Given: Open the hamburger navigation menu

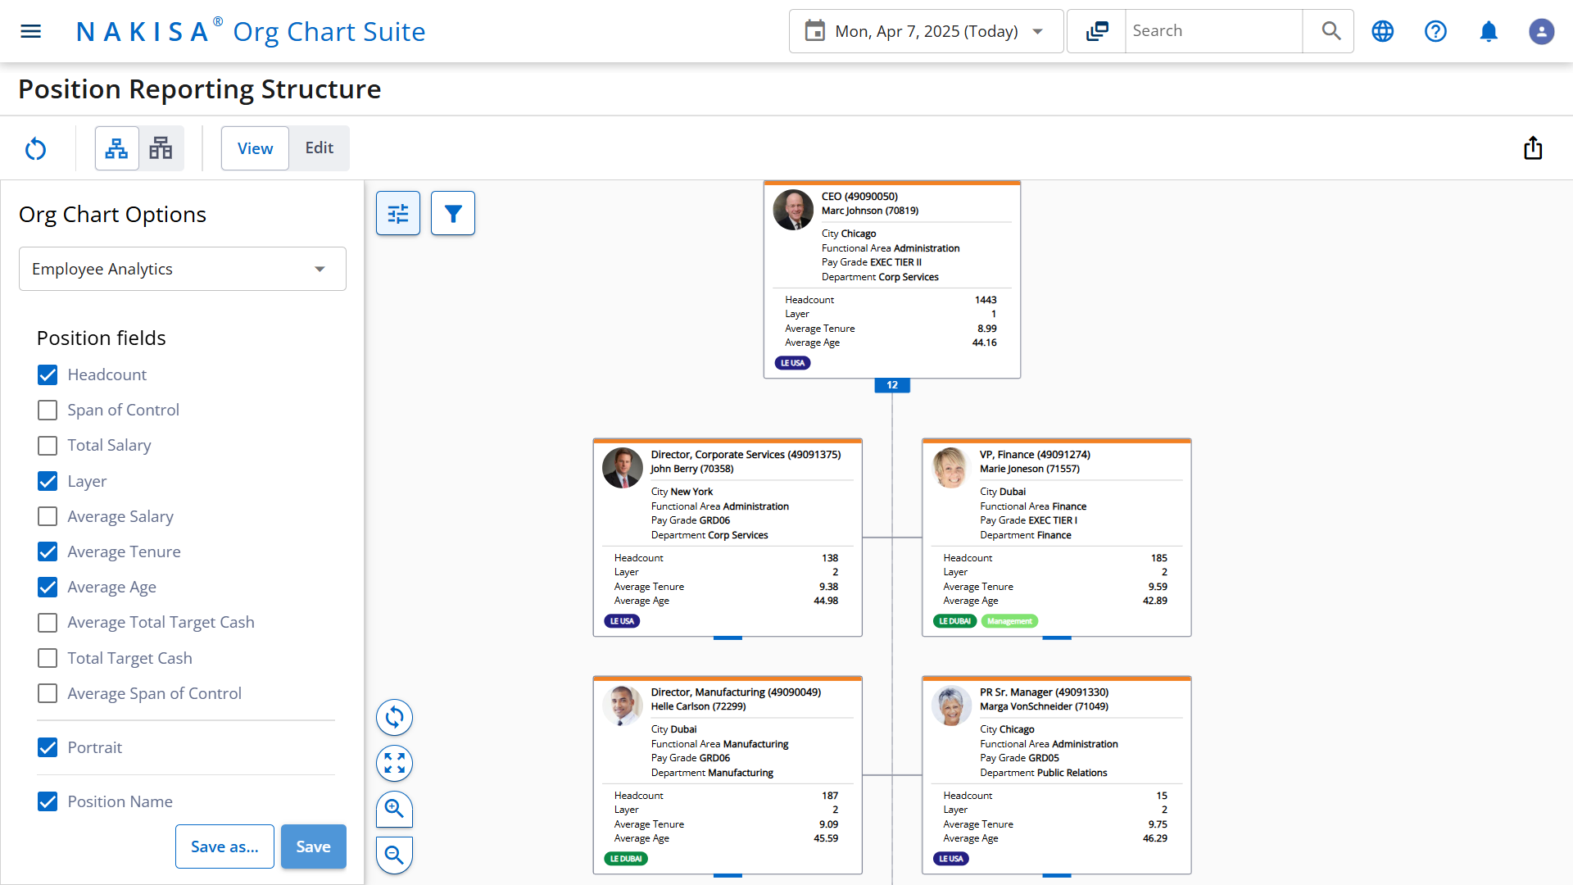Looking at the screenshot, I should pos(30,31).
